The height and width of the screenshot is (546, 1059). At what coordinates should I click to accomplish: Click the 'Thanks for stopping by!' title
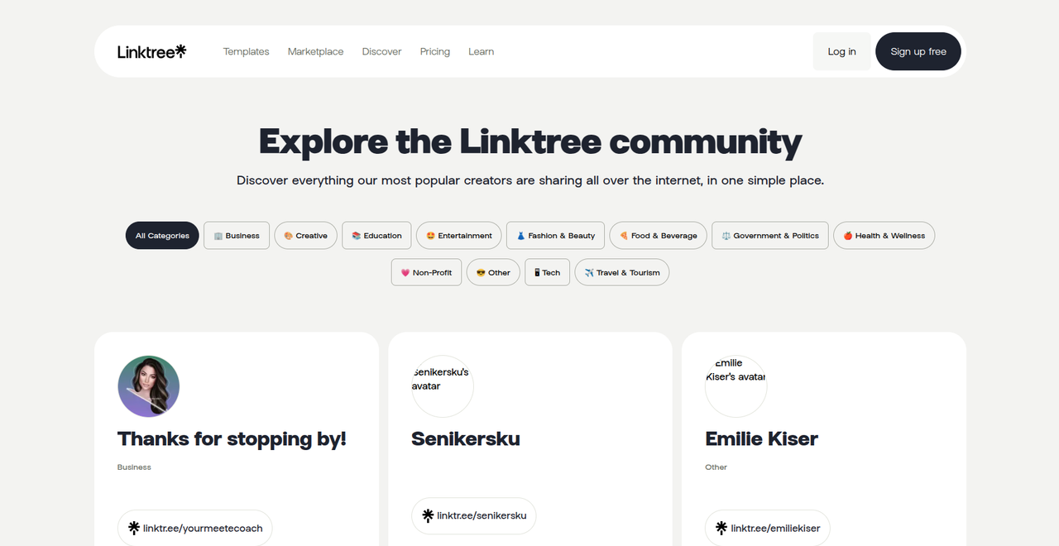pyautogui.click(x=232, y=438)
